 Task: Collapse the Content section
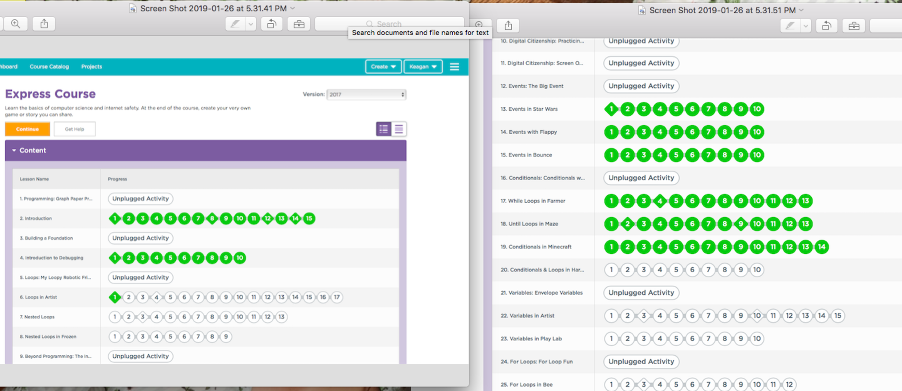(14, 150)
